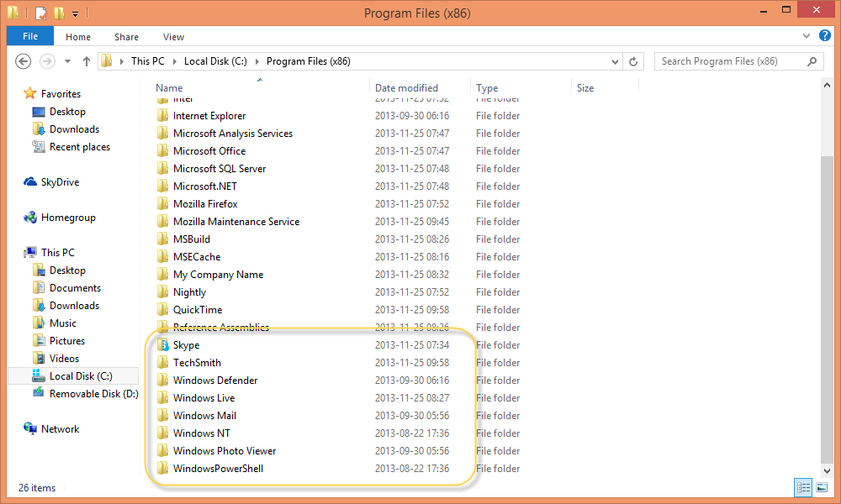Open the Customize Quick Access Toolbar dropdown

pos(75,14)
